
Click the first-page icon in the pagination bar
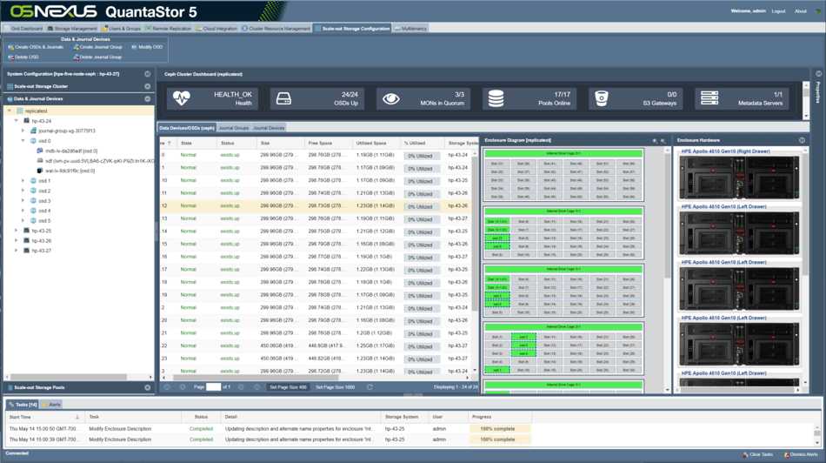(x=167, y=387)
